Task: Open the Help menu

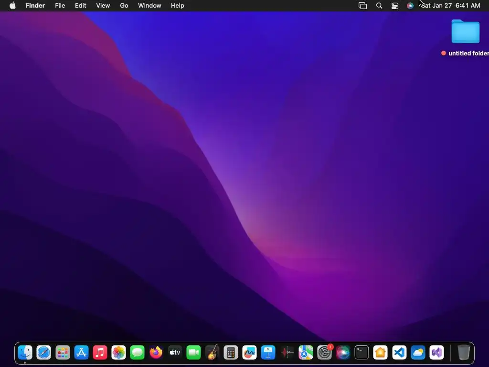Action: coord(178,5)
